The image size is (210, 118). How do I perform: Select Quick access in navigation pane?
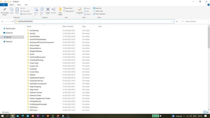point(10,29)
